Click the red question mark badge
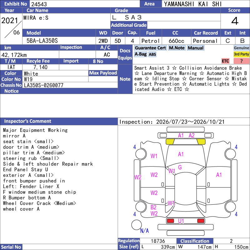The height and width of the screenshot is (250, 250). click(x=241, y=61)
